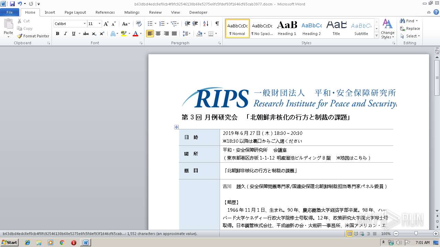
Task: Expand the Numbering list dropdown
Action: tap(167, 24)
